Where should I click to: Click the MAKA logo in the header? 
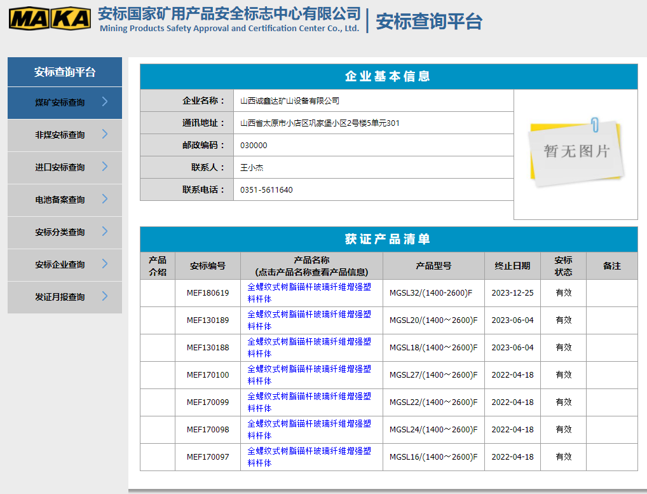(x=50, y=19)
